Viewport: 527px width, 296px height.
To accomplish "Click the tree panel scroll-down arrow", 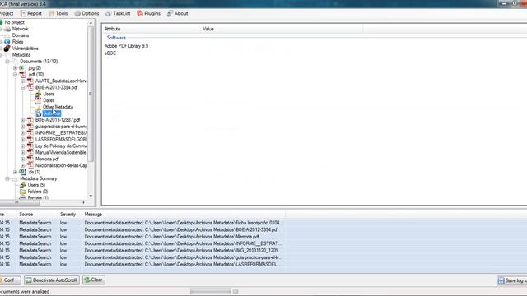I will 91,196.
